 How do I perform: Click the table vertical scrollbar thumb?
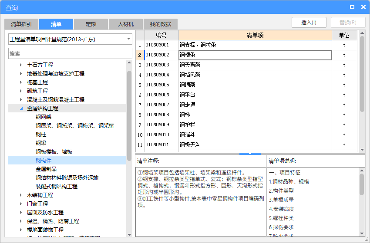coord(362,74)
